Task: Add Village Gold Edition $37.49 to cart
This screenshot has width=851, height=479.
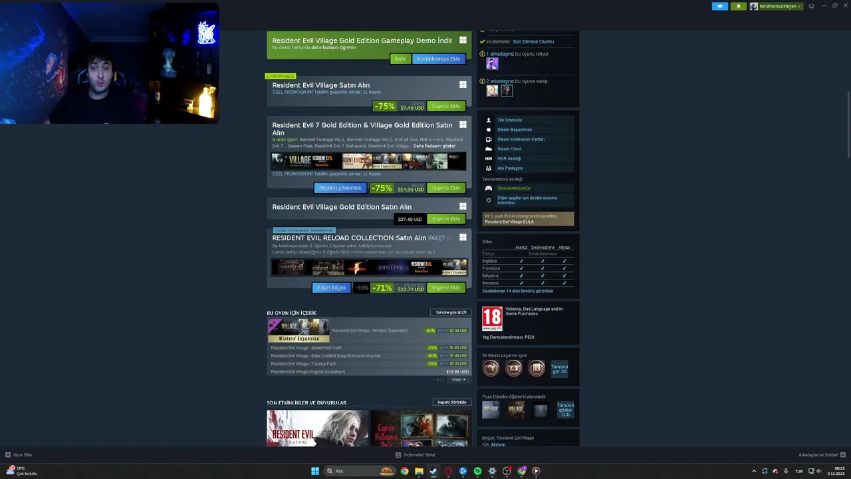Action: [446, 219]
